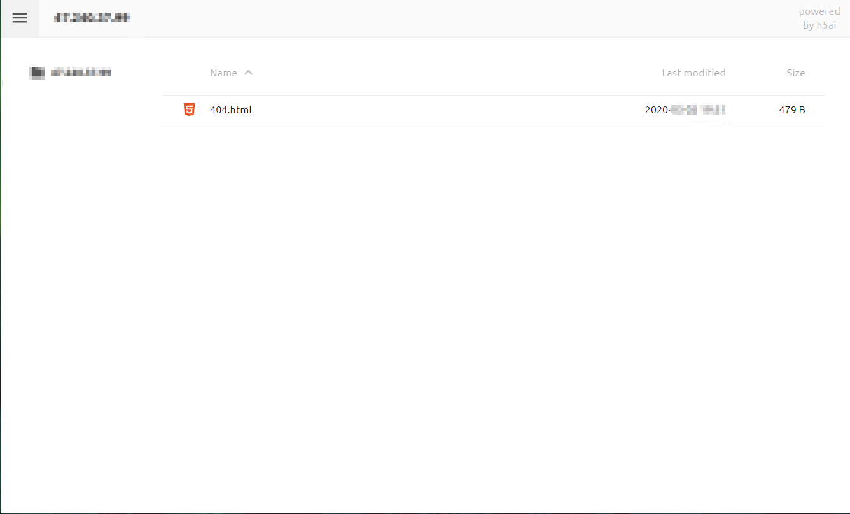Viewport: 850px width, 514px height.
Task: Click the blank header space between Name and Last modified
Action: (445, 73)
